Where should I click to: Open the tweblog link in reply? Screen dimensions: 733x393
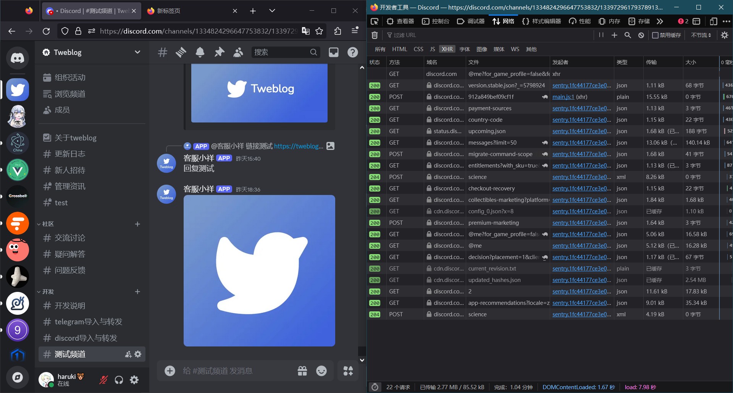298,146
